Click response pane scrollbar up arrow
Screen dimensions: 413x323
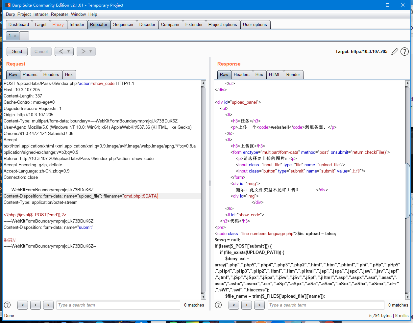tap(408, 83)
